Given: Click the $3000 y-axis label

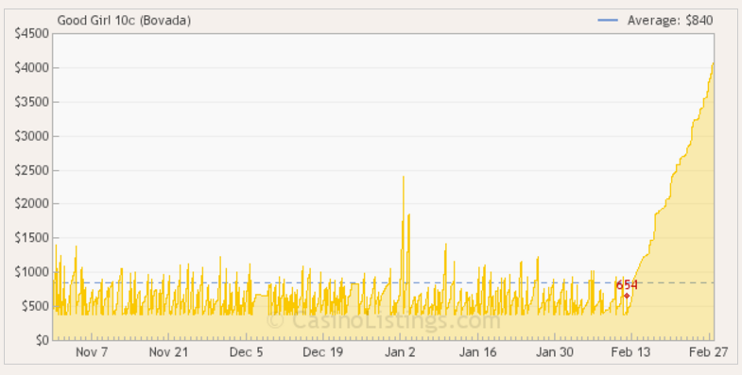Looking at the screenshot, I should point(32,136).
